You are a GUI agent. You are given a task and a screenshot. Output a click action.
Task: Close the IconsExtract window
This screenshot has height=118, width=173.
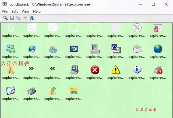click(x=166, y=4)
